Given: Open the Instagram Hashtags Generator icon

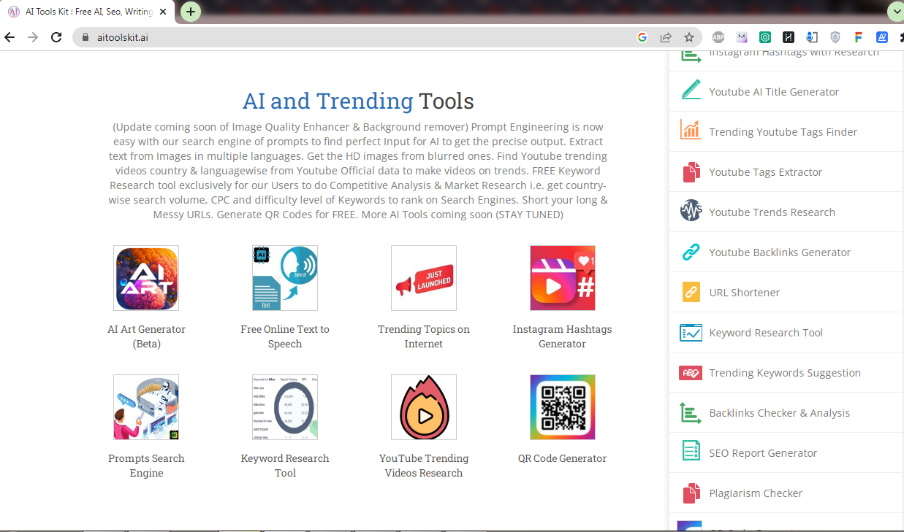Looking at the screenshot, I should tap(563, 278).
